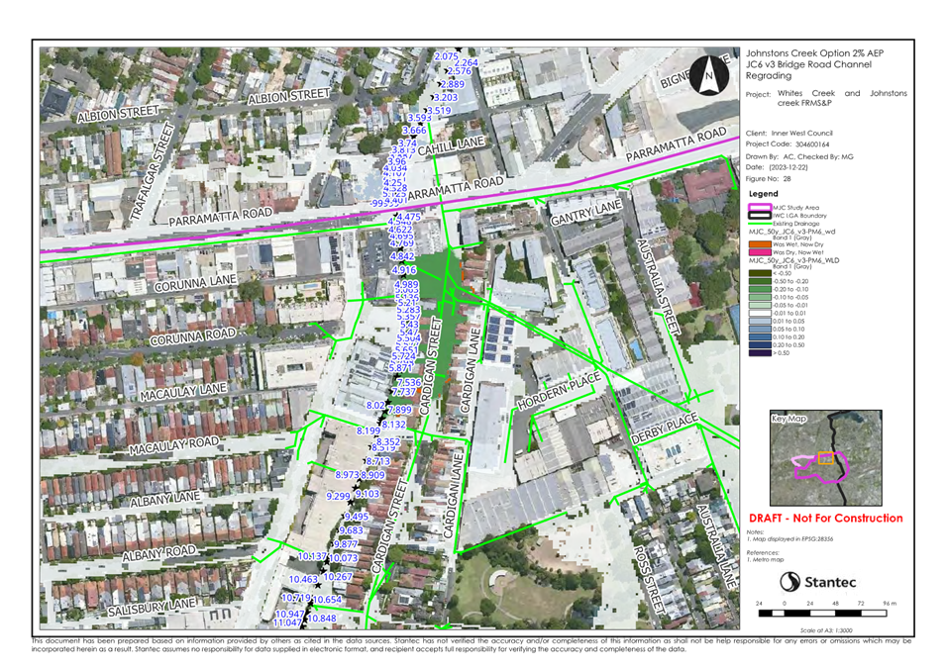Select the MJC Study Area legend symbol
The image size is (946, 669).
tap(760, 207)
